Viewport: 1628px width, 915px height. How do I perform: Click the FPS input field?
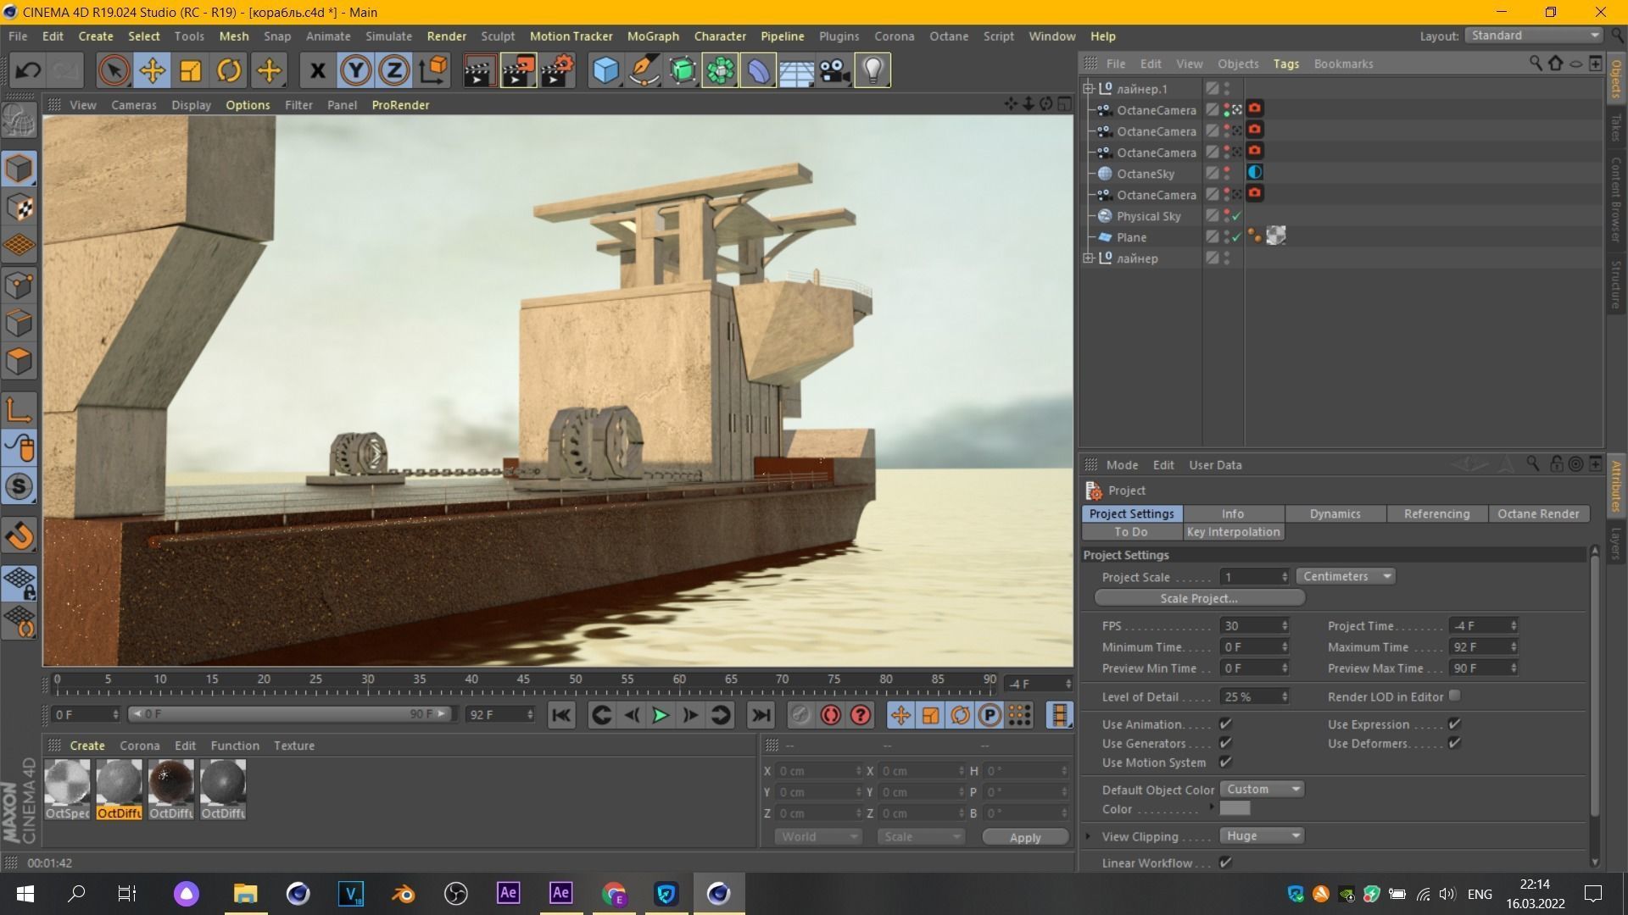click(1254, 626)
